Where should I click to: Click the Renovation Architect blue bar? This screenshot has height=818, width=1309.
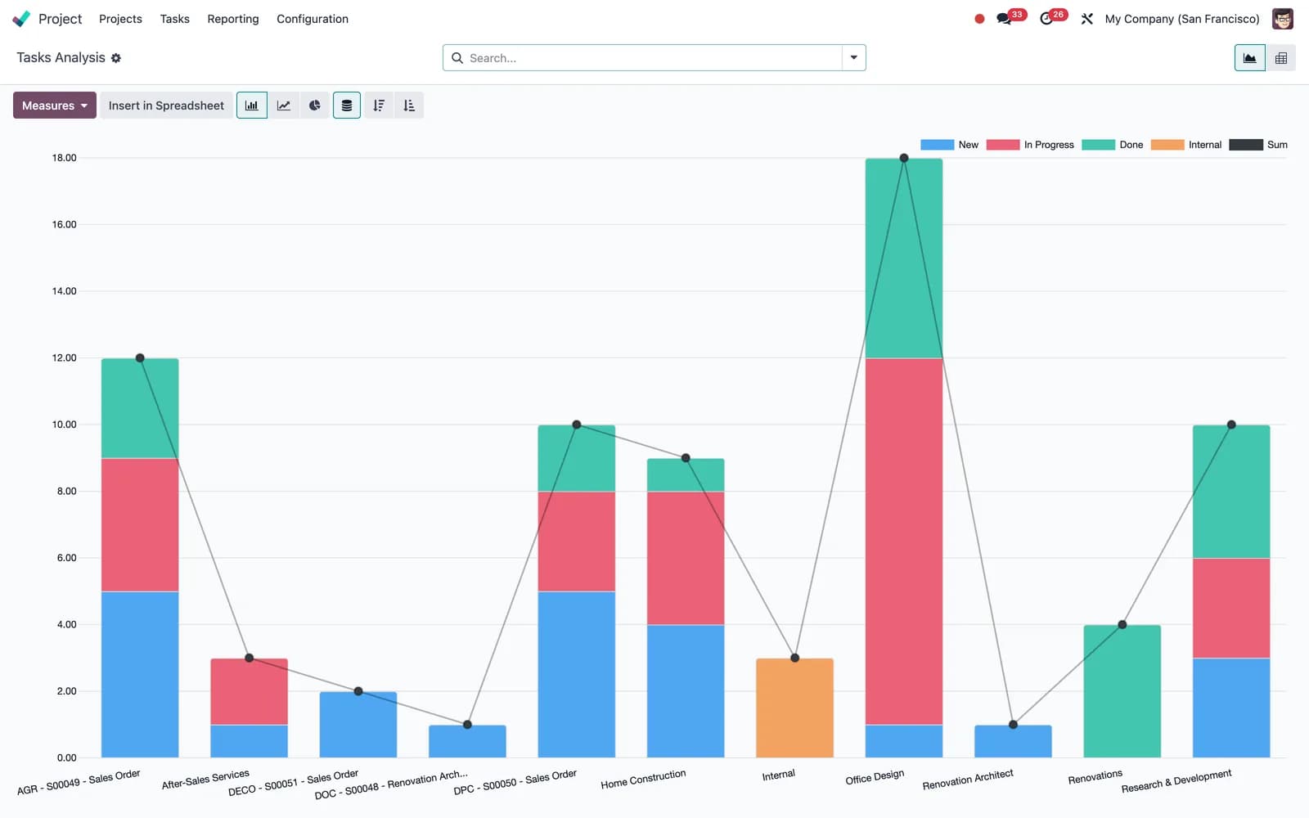pos(1013,741)
